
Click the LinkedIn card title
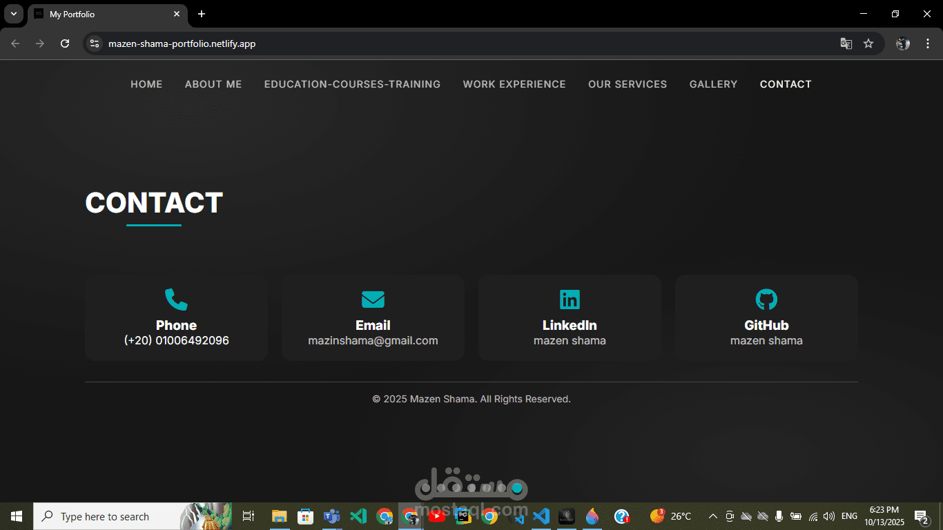(570, 325)
